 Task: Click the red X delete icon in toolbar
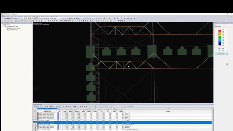(82, 21)
